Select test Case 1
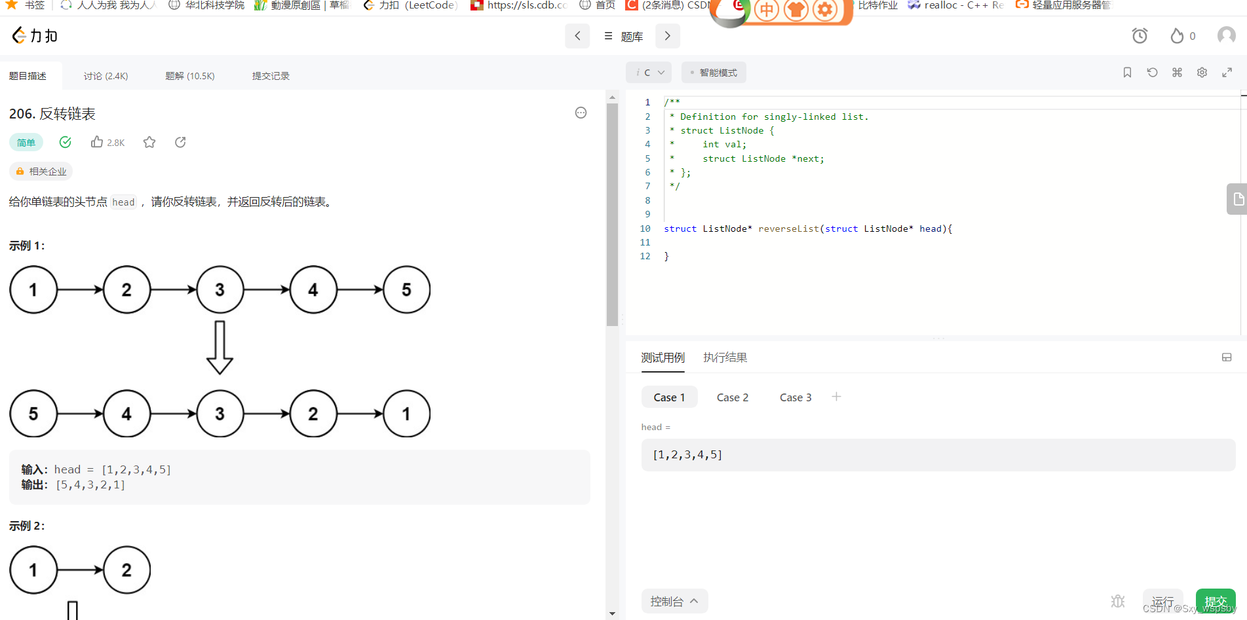Viewport: 1247px width, 620px height. pos(669,397)
